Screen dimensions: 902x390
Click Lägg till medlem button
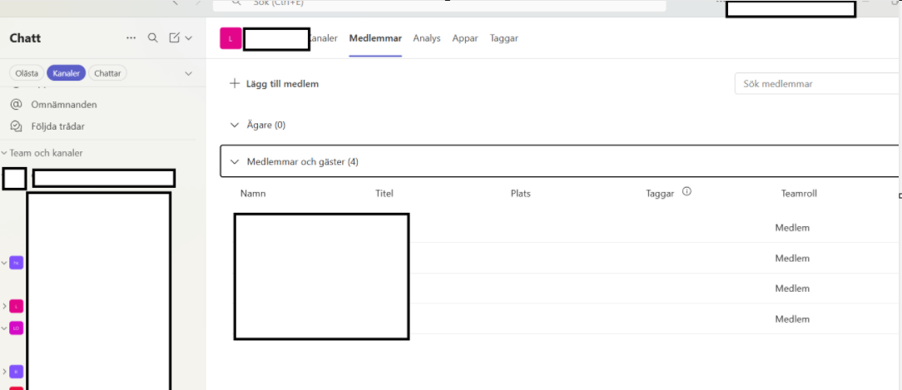pyautogui.click(x=275, y=84)
